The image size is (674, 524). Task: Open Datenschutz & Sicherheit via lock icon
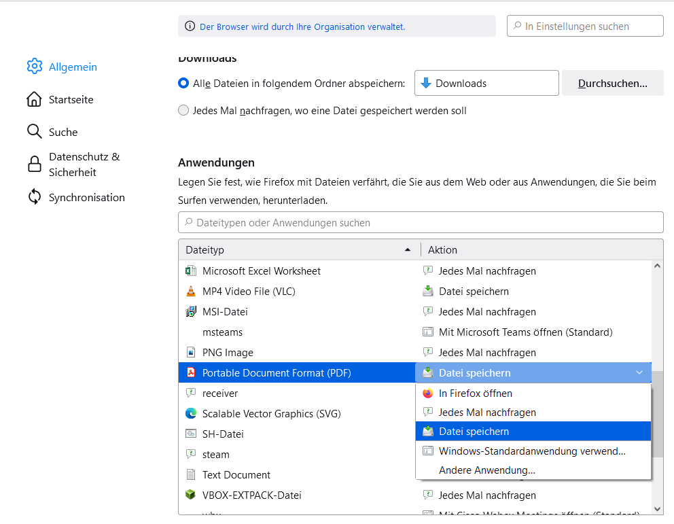pyautogui.click(x=34, y=164)
